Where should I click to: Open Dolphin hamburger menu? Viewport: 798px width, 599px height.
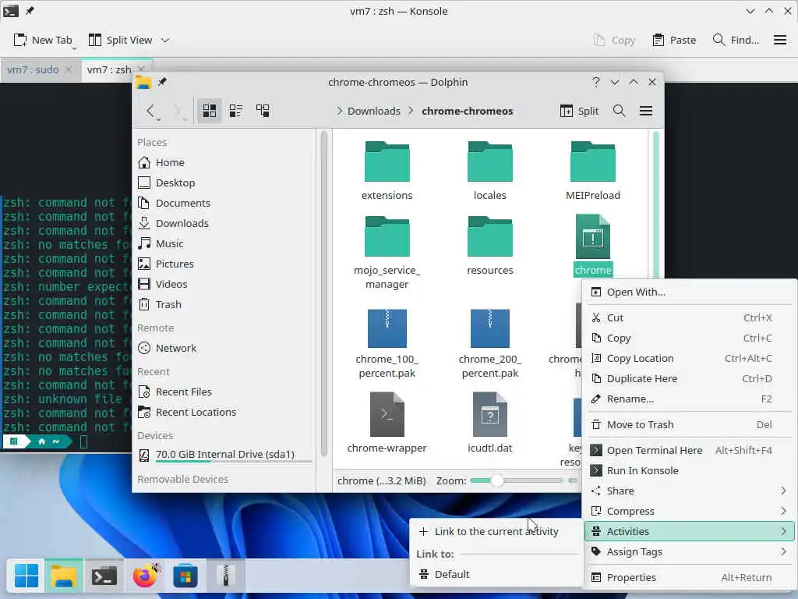[x=646, y=111]
